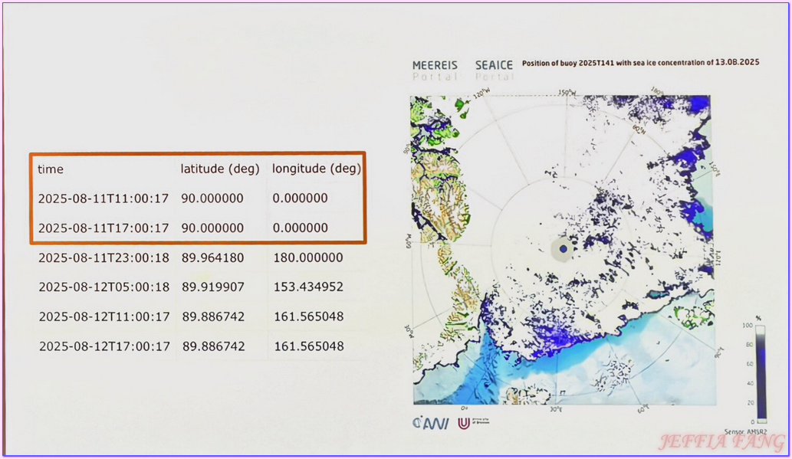This screenshot has width=792, height=459.
Task: Select latitude value 89.919907
Action: tap(212, 287)
